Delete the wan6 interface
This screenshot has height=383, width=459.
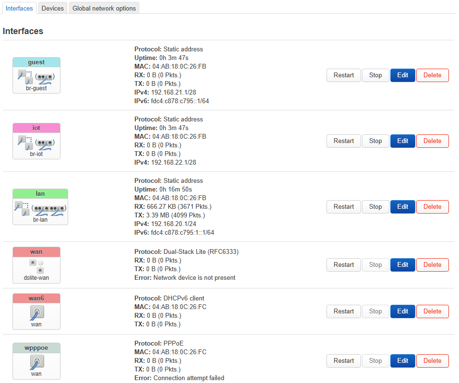pos(433,311)
